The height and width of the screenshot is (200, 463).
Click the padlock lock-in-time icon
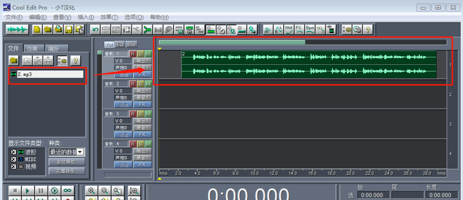pyautogui.click(x=189, y=29)
